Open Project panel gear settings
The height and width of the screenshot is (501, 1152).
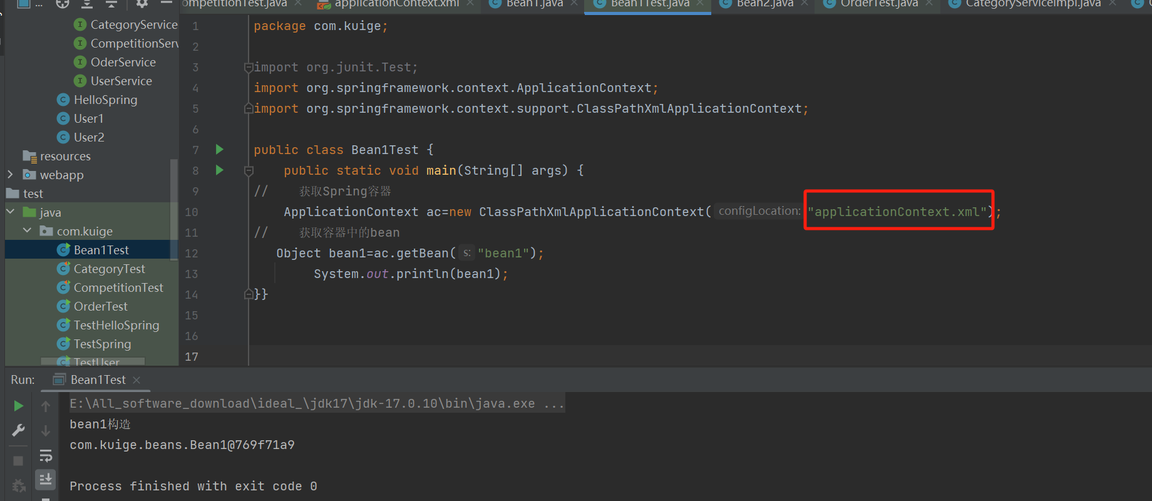[142, 3]
